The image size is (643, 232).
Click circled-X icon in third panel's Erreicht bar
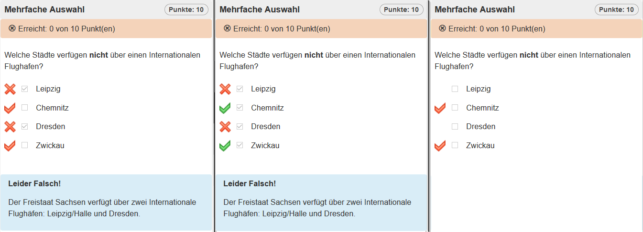(443, 29)
